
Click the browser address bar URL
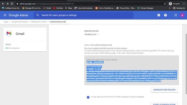pos(47,4)
